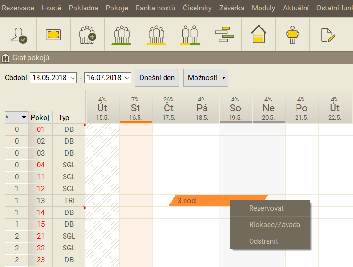Click the house with yellow stripes icon
This screenshot has width=353, height=267.
(258, 35)
